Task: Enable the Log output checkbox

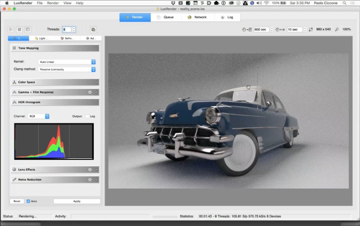Action: (x=87, y=116)
